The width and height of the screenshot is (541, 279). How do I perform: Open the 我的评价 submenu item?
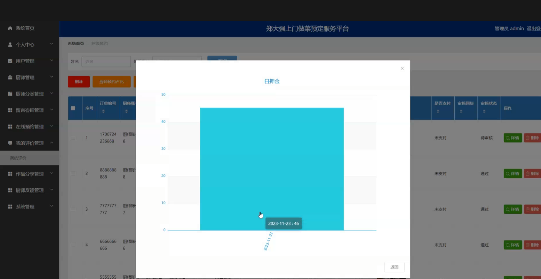point(18,158)
